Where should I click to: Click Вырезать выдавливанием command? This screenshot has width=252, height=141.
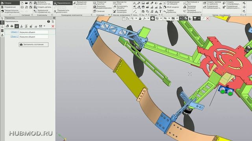[x=102, y=7]
